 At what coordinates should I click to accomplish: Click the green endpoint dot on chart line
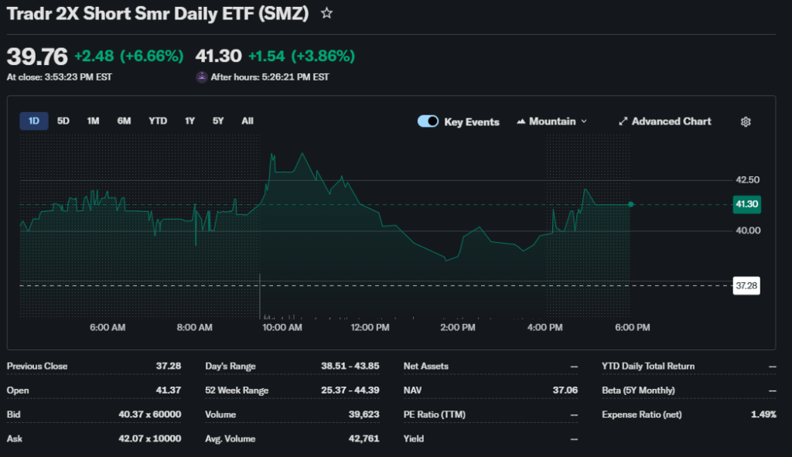[x=632, y=204]
